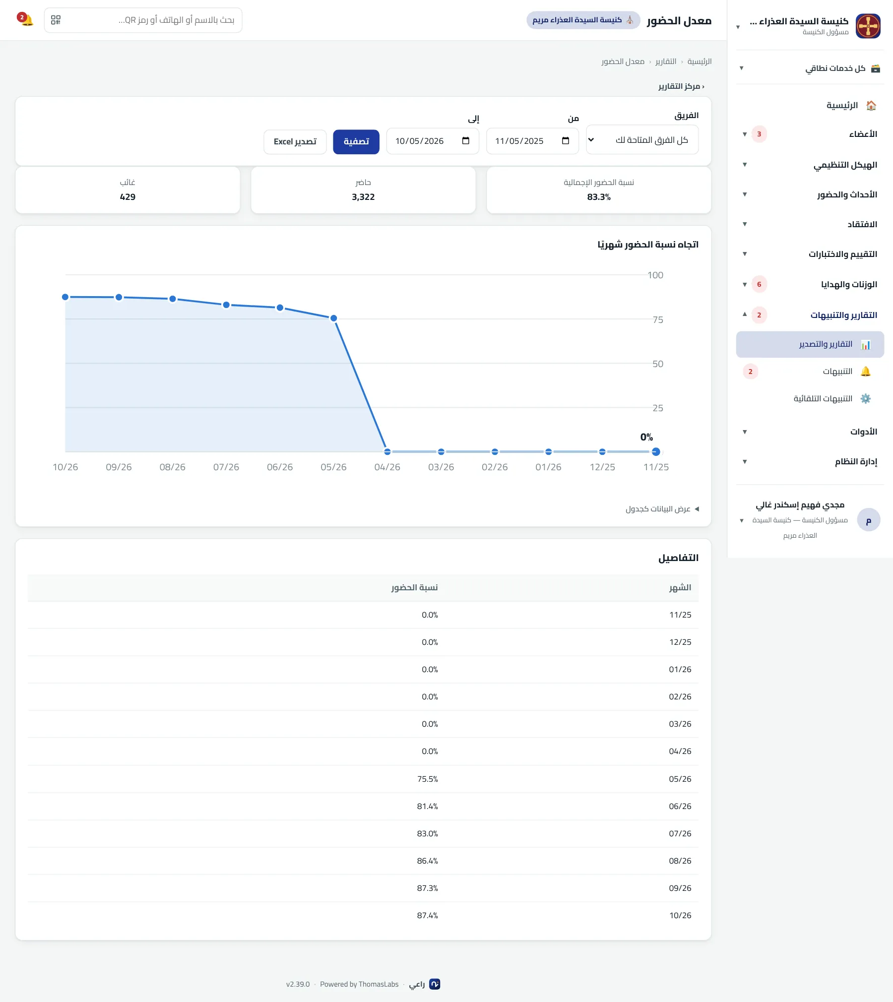Screen dimensions: 893x1002
Task: Click the QR code scan icon in search
Action: click(x=56, y=20)
